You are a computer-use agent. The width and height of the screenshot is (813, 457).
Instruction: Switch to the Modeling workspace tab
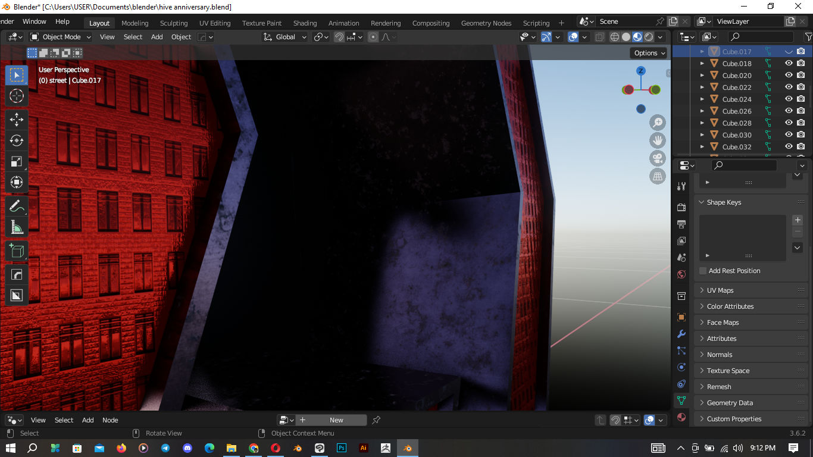[135, 23]
